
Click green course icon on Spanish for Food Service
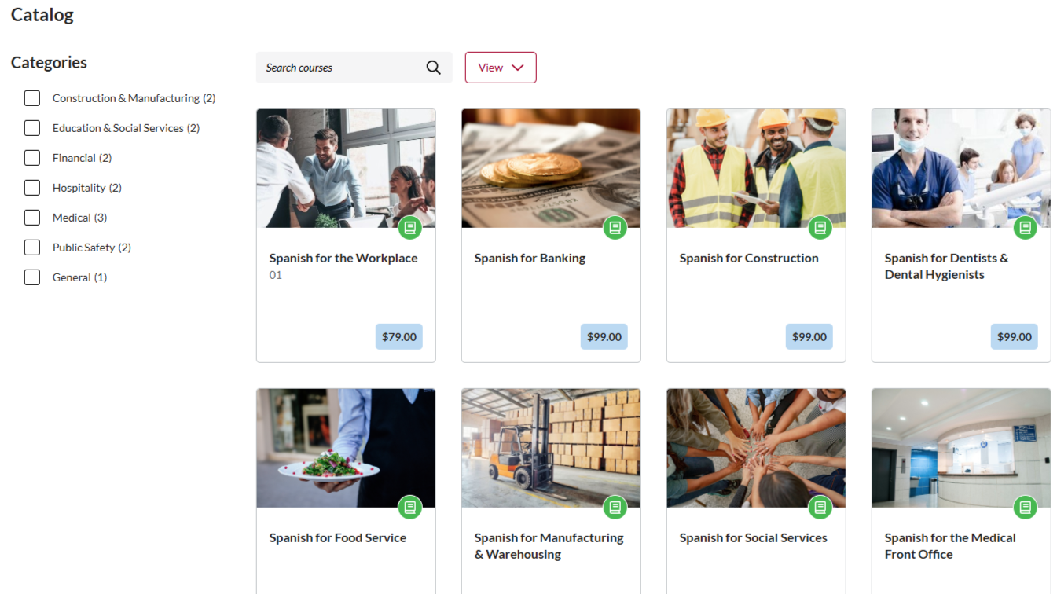click(x=409, y=508)
